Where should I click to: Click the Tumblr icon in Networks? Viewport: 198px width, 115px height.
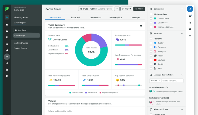[x=155, y=64]
